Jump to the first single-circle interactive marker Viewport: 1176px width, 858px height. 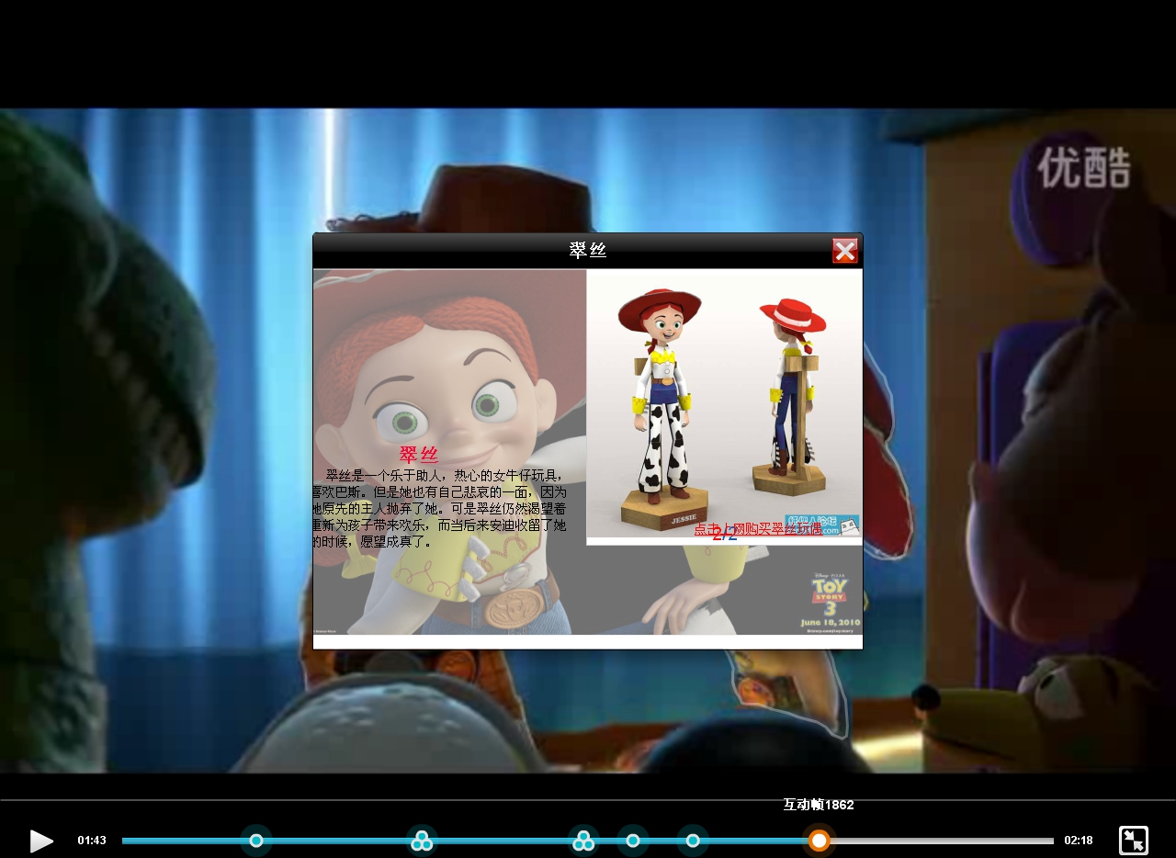click(x=256, y=841)
